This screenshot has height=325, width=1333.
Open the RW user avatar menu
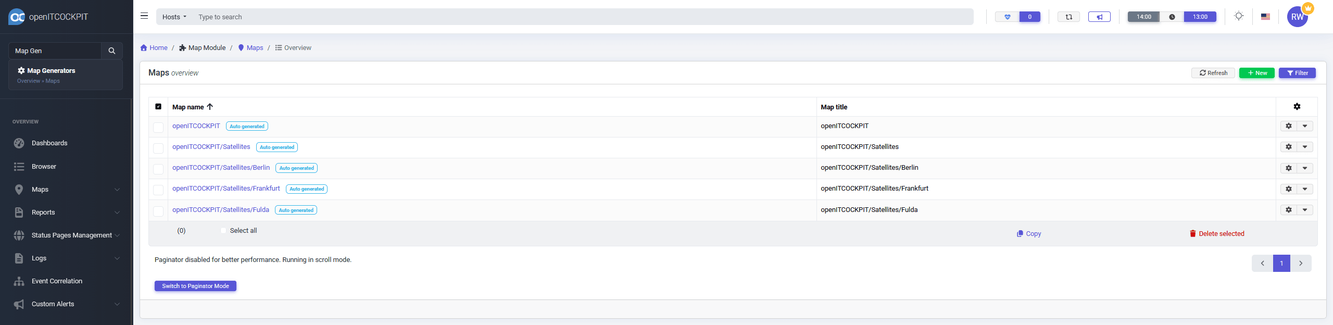pyautogui.click(x=1297, y=17)
